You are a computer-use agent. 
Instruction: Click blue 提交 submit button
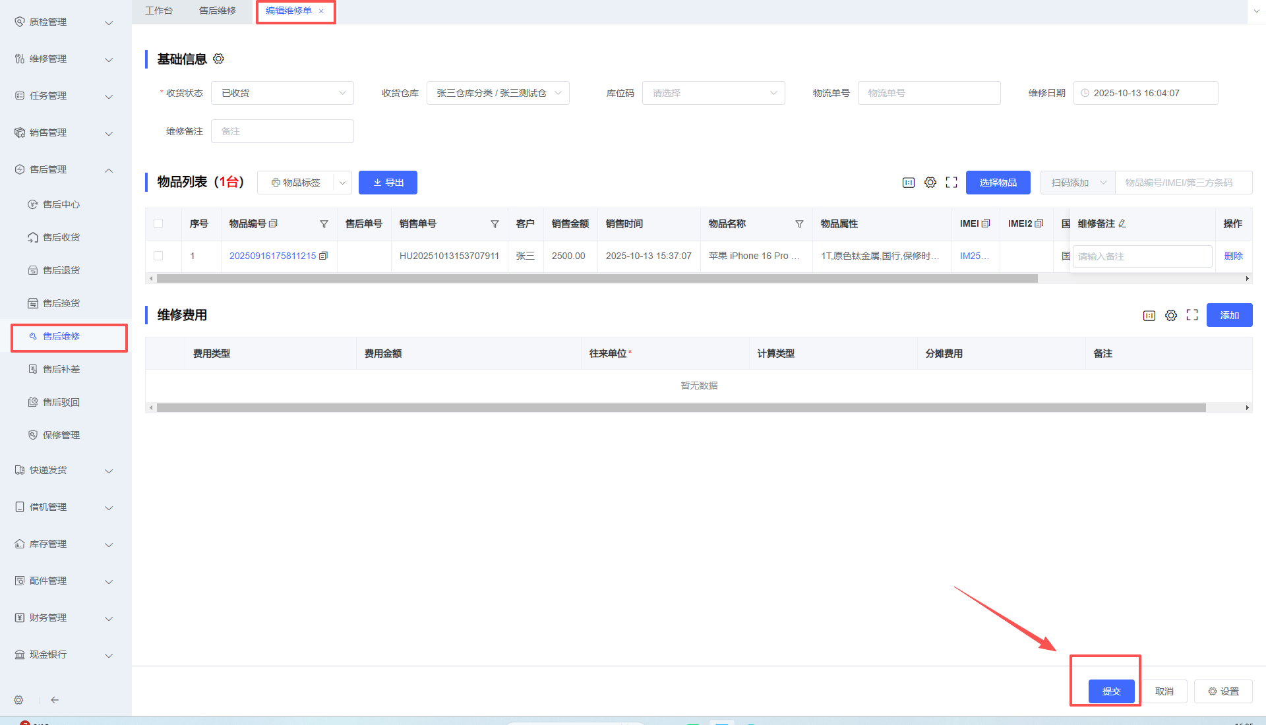point(1111,691)
